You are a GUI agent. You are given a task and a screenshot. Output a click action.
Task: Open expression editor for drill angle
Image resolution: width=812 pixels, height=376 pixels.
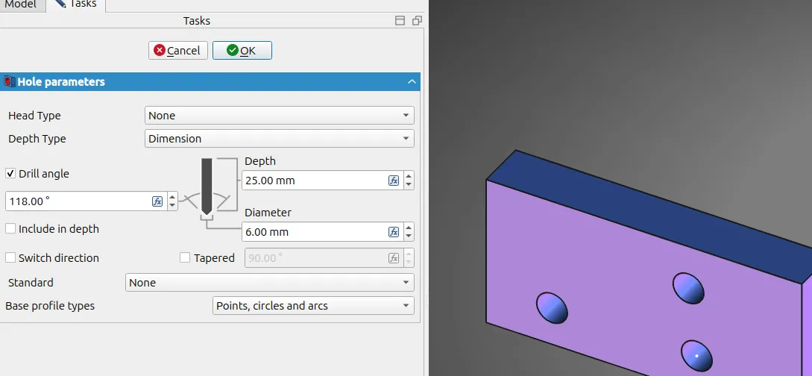click(x=157, y=201)
